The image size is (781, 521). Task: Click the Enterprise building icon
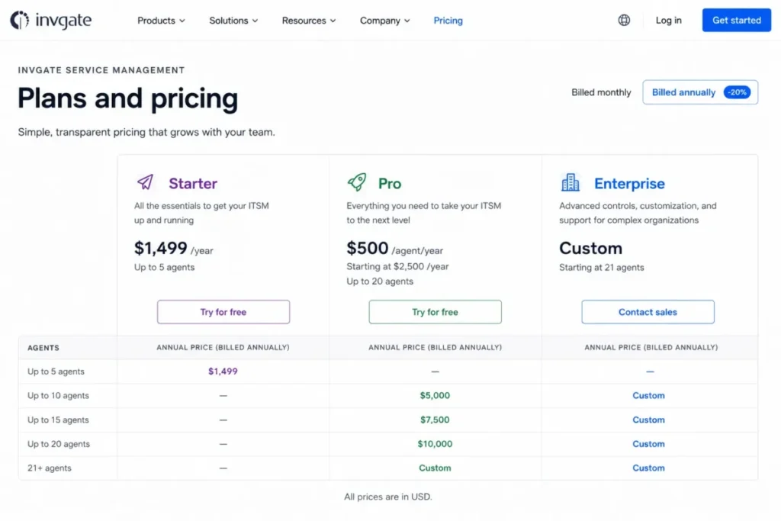coord(570,182)
